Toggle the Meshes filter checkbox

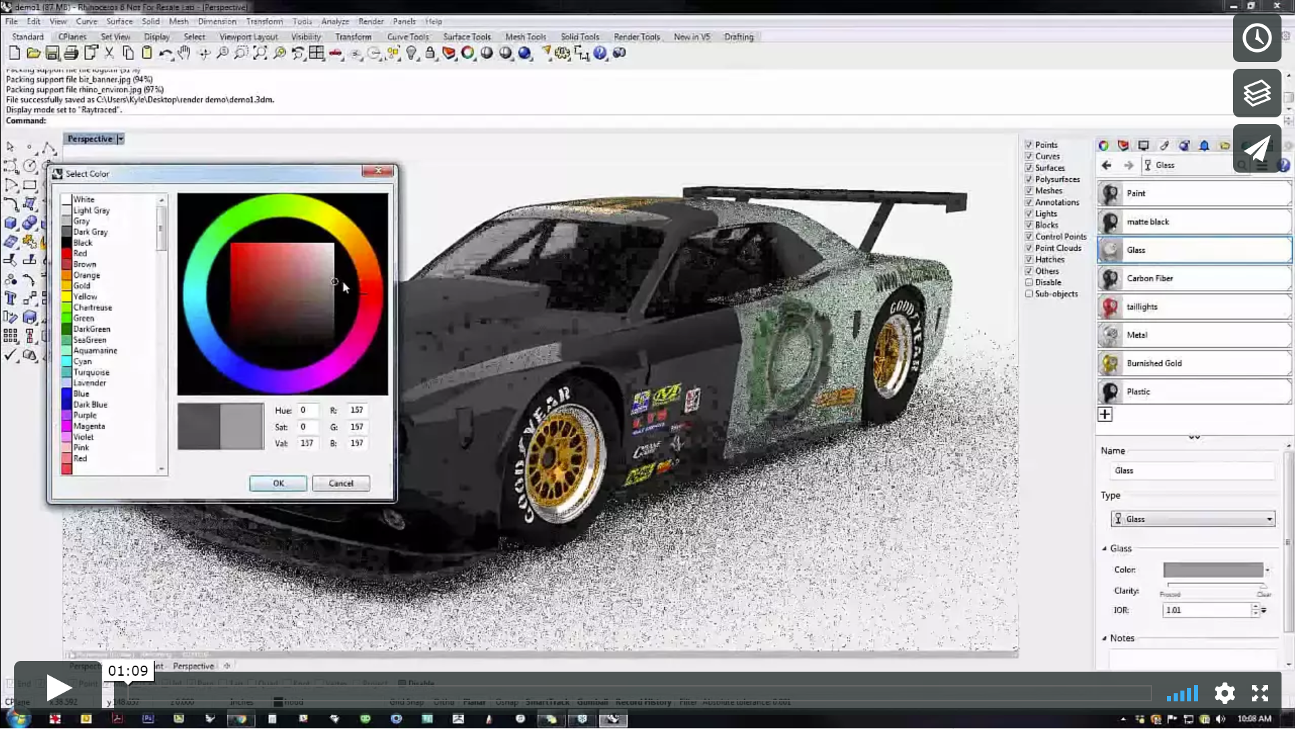1029,190
